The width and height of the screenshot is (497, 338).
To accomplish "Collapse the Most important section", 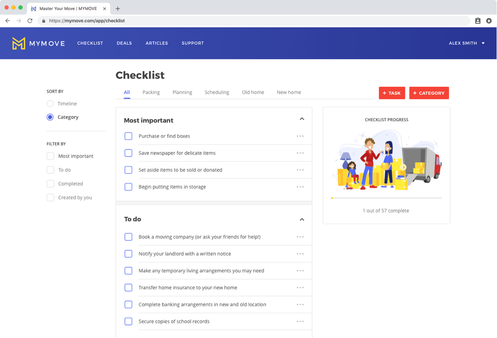I will point(302,119).
